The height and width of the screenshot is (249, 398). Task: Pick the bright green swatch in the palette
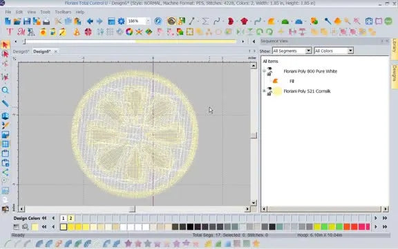click(x=324, y=227)
